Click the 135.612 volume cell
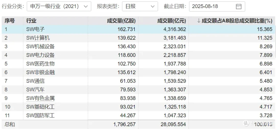Viewport: 276px width, 129px height. [x=126, y=72]
